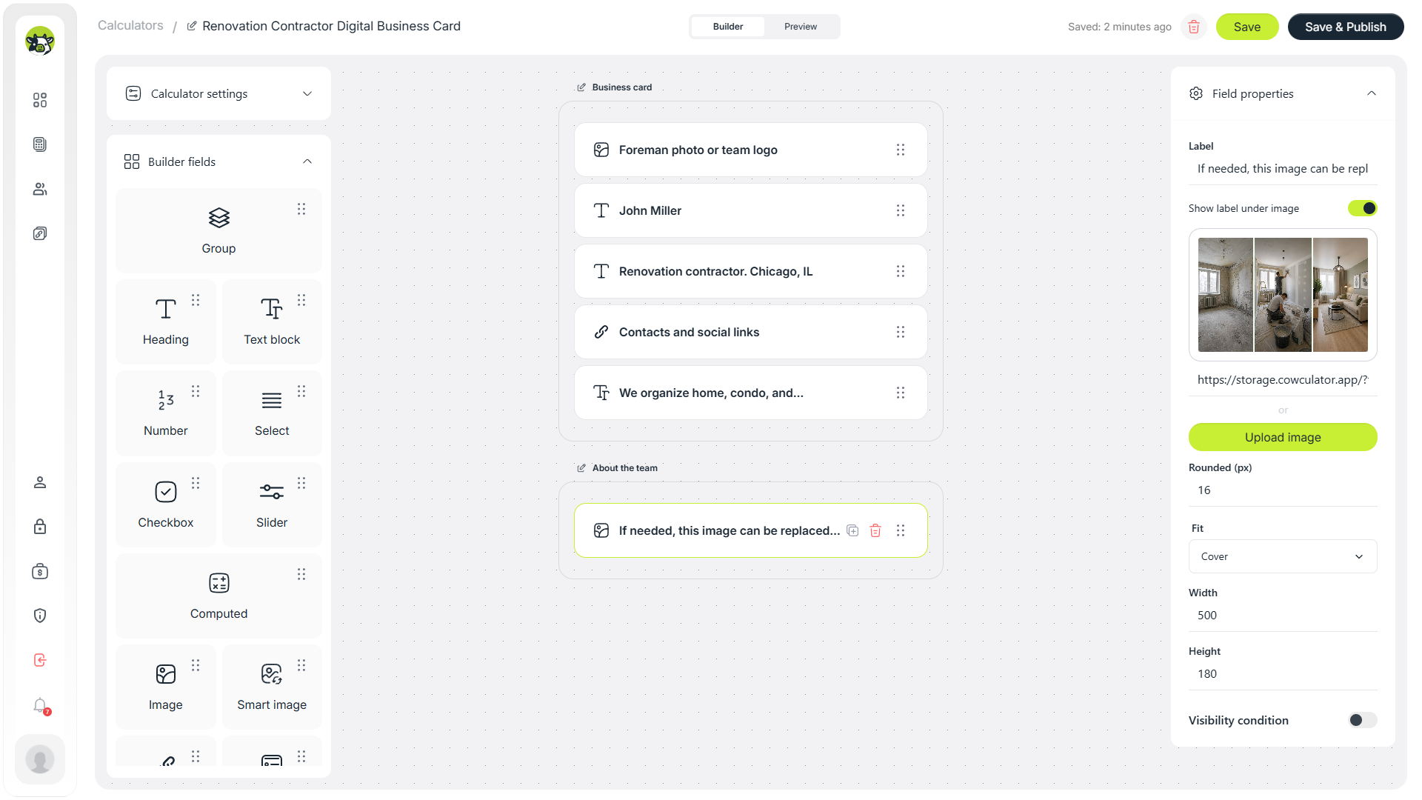Screen dimensions: 1422x800
Task: Open the shield icon in the sidebar
Action: tap(40, 616)
